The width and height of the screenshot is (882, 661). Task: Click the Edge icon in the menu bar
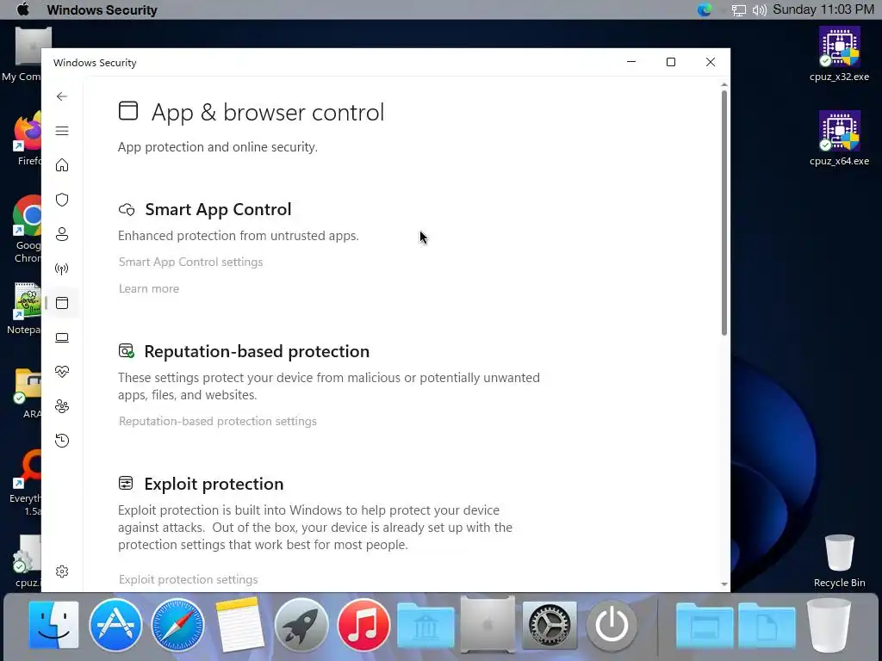705,9
